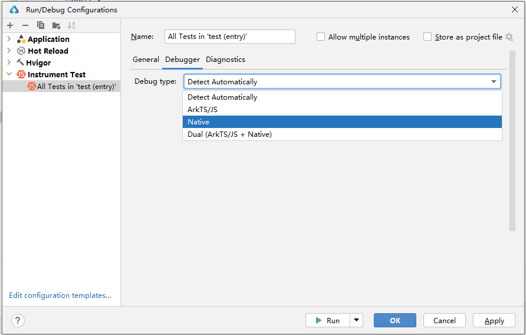The height and width of the screenshot is (335, 526).
Task: Click the Save to folder icon
Action: point(56,25)
